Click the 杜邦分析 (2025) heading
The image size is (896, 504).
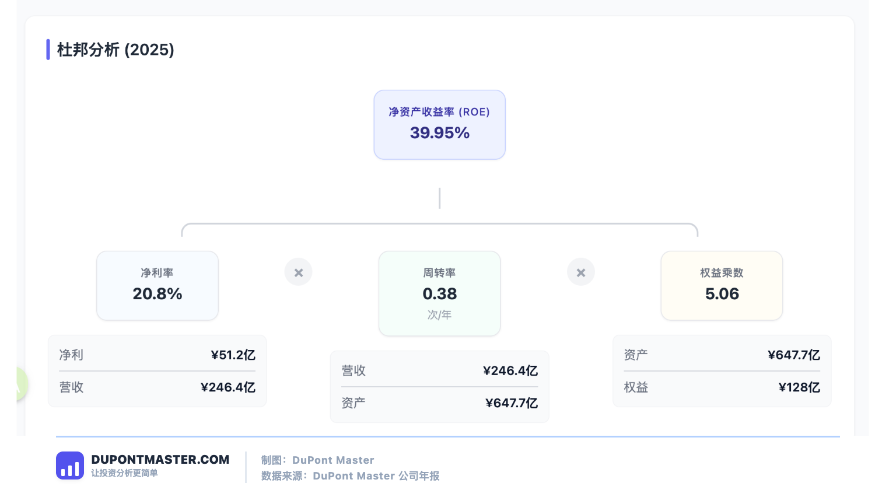coord(116,50)
